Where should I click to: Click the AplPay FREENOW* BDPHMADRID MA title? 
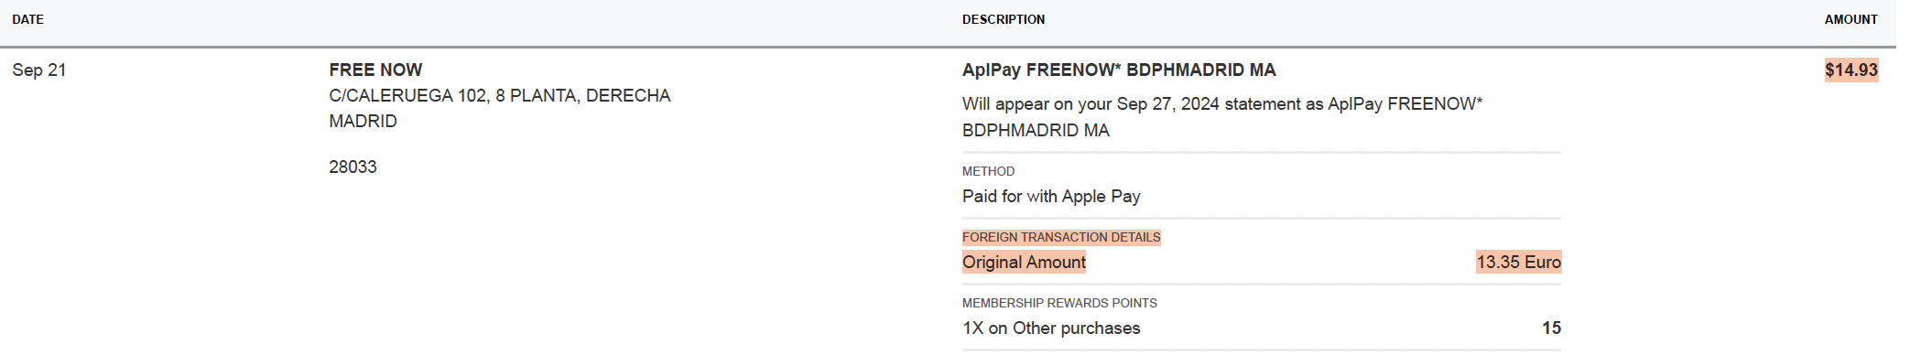pyautogui.click(x=1119, y=70)
